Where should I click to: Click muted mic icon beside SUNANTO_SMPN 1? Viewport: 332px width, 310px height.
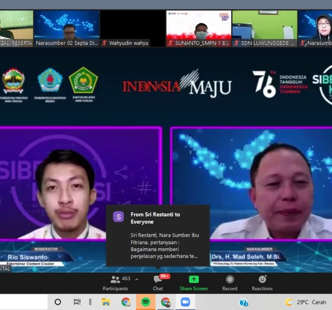click(170, 43)
